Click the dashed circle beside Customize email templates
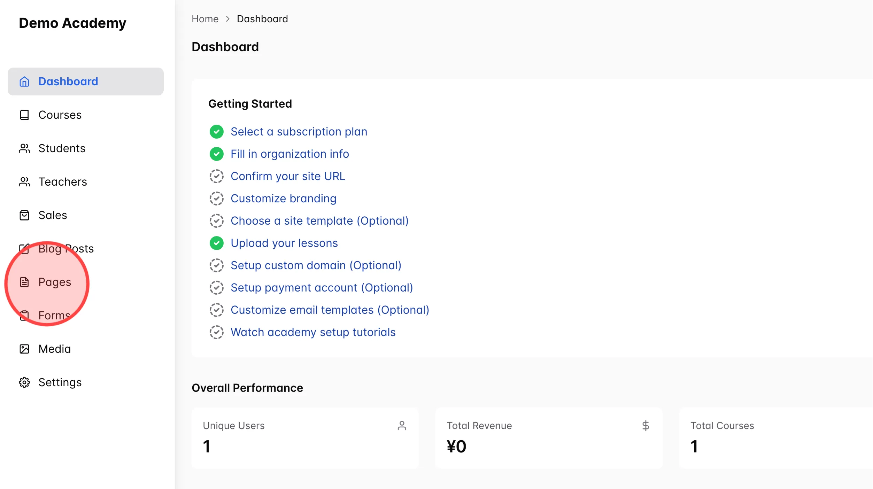 pos(217,310)
